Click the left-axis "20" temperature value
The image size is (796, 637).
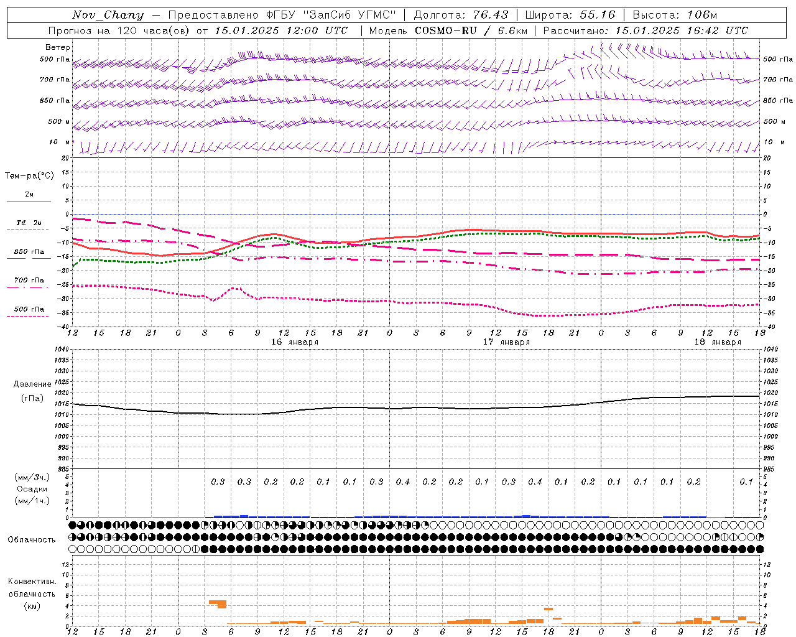click(x=65, y=158)
